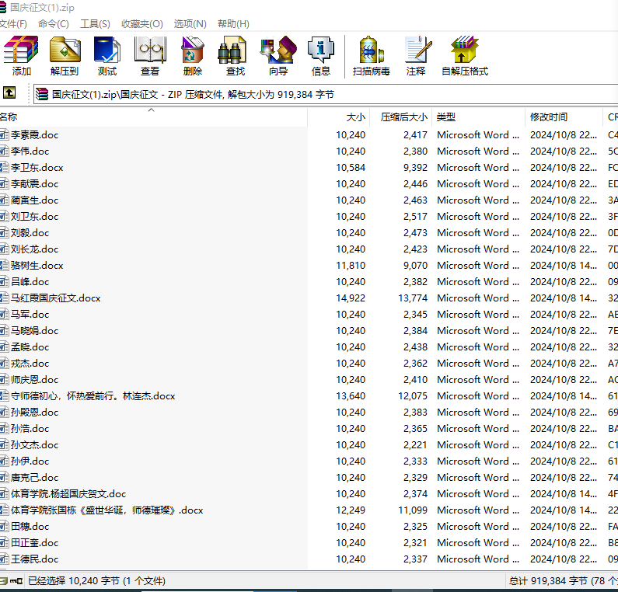The height and width of the screenshot is (592, 618).
Task: Click the 解压到 (Extract To) icon
Action: click(65, 55)
